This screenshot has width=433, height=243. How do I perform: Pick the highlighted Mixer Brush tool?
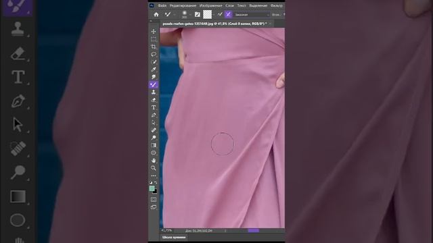tap(154, 84)
